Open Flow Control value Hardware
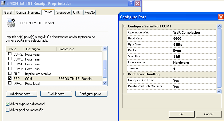Image resolution: width=224 pixels, height=121 pixels. [x=194, y=62]
